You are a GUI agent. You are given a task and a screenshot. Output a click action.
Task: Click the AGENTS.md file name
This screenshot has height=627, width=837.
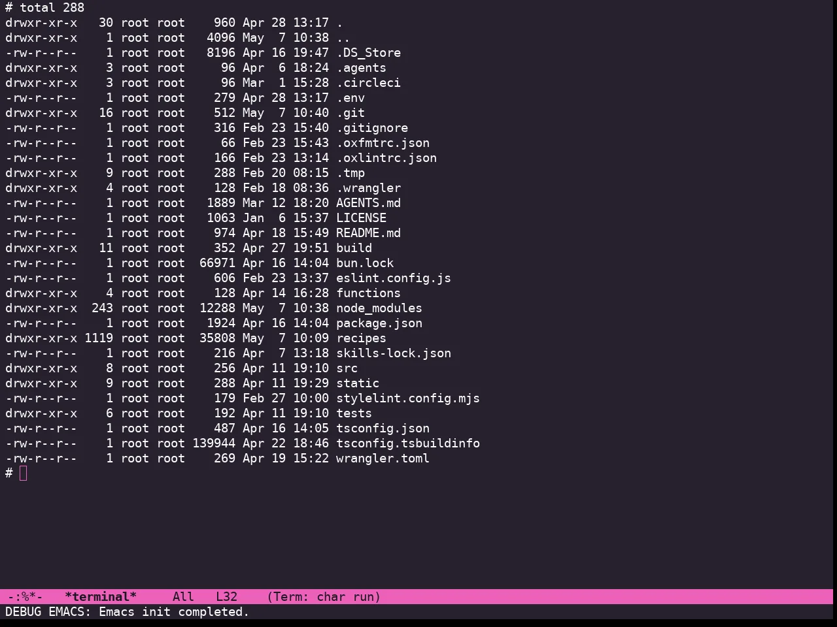pos(368,203)
